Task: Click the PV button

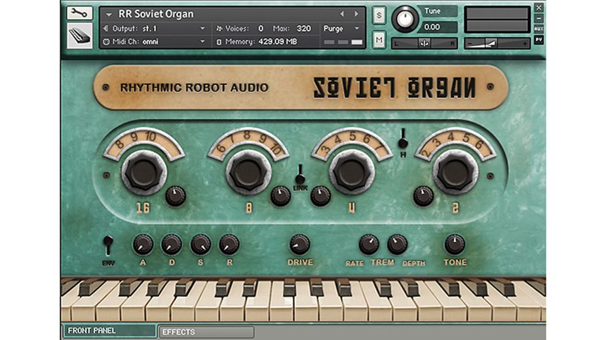Action: (x=539, y=39)
